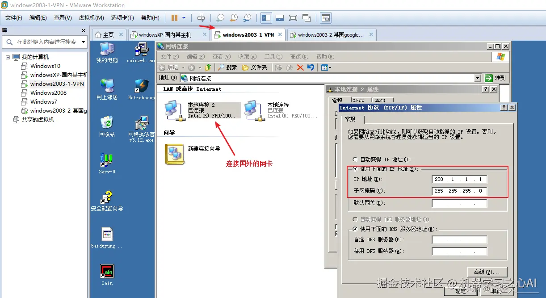Select the Netrobocop desktop icon
546x298 pixels.
pyautogui.click(x=141, y=89)
